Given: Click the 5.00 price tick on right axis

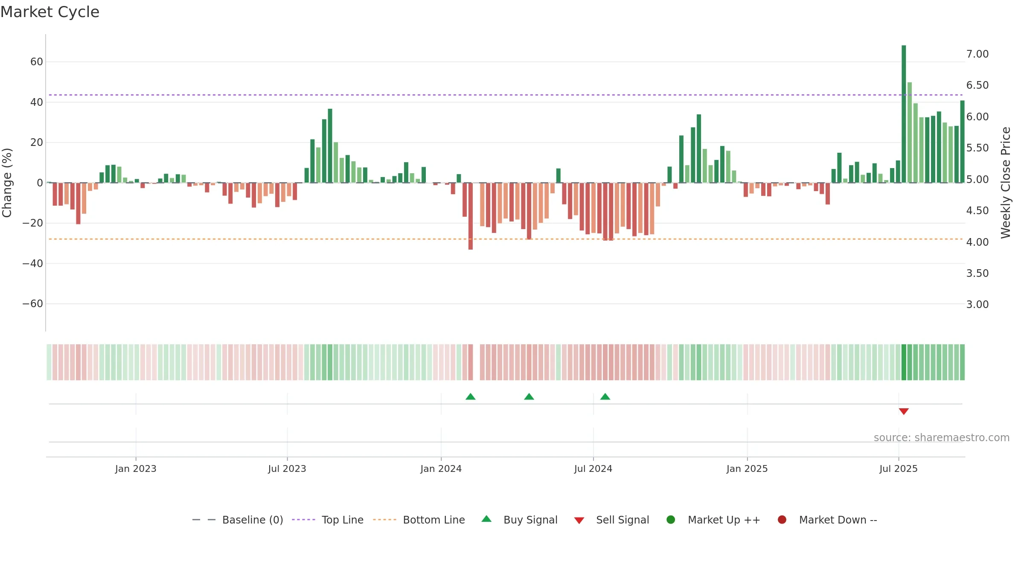Looking at the screenshot, I should (977, 179).
